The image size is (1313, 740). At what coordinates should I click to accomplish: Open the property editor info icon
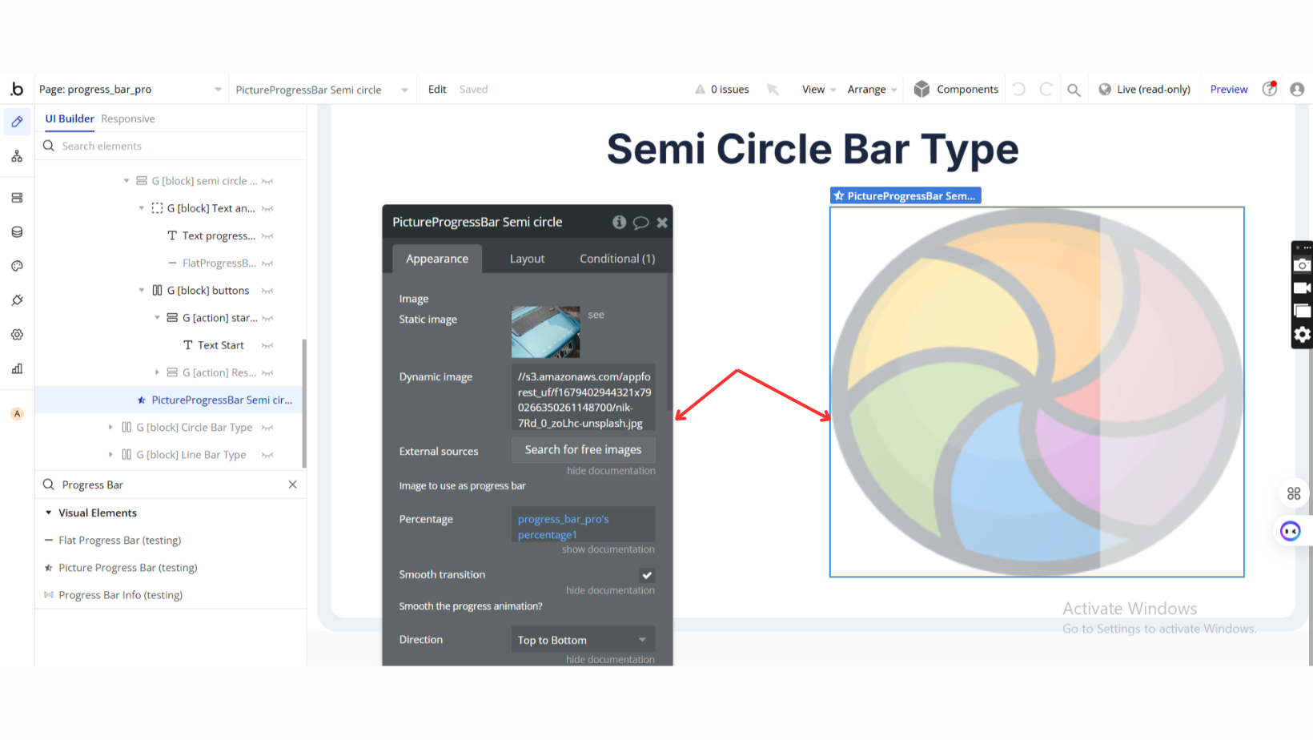619,222
